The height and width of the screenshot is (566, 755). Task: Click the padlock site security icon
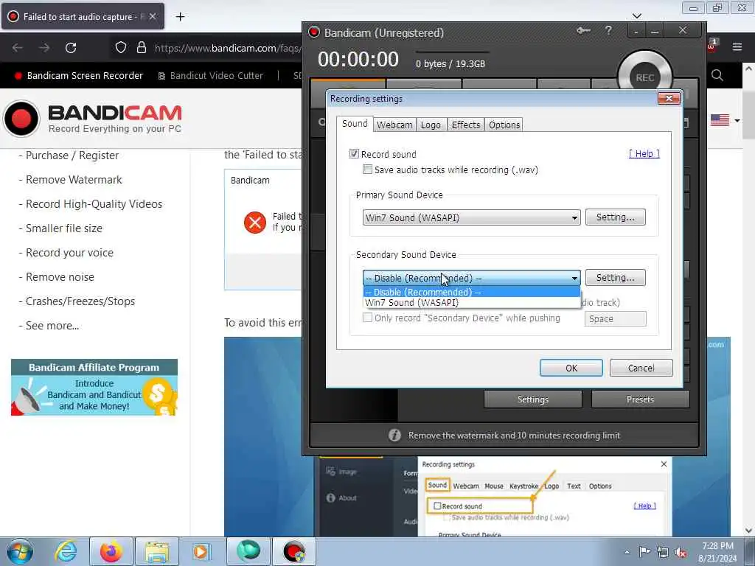click(x=141, y=48)
